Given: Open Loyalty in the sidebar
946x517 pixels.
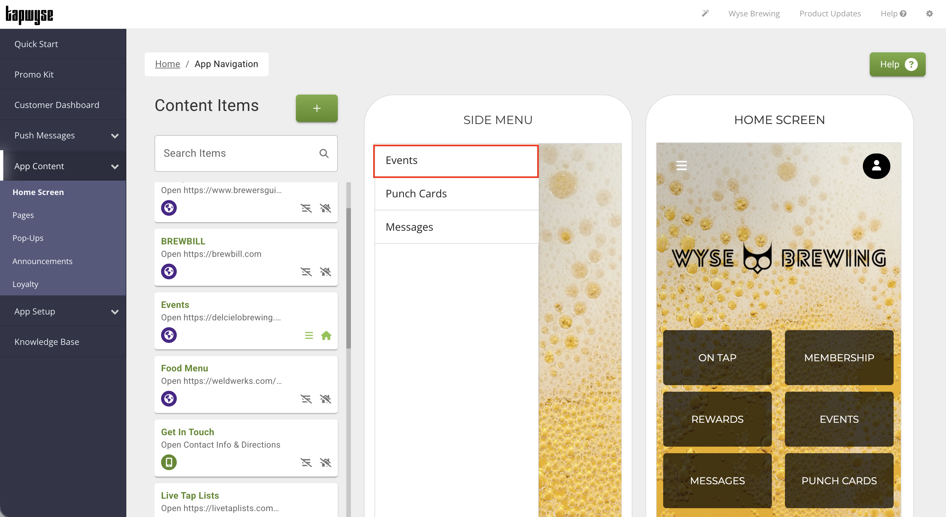Looking at the screenshot, I should [25, 284].
